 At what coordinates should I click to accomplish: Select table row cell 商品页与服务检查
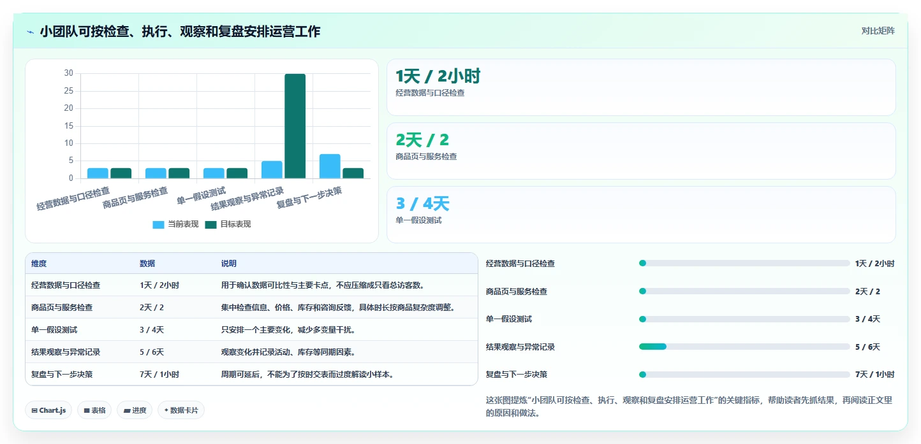(62, 308)
